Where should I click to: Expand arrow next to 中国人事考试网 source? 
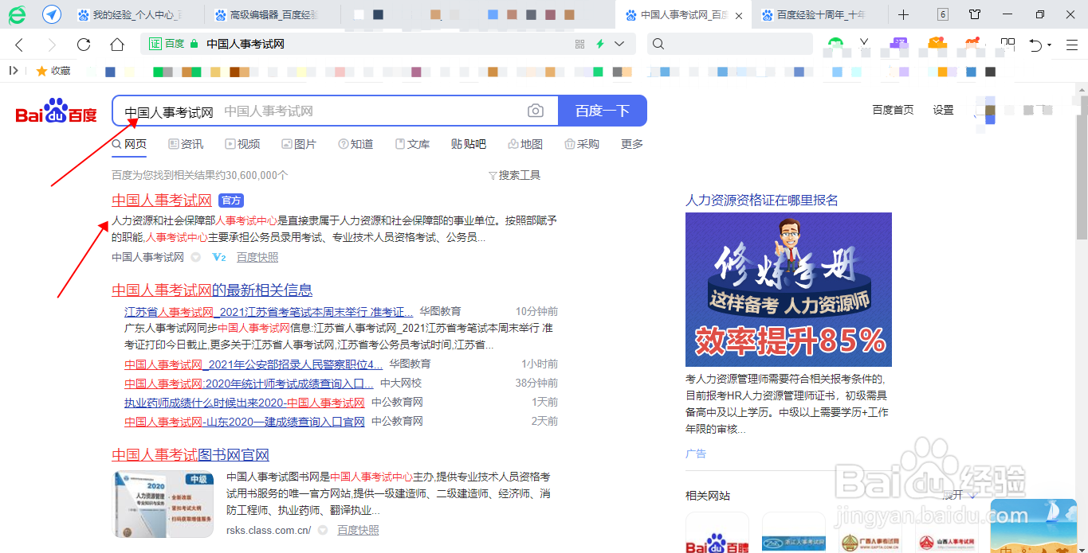point(195,257)
